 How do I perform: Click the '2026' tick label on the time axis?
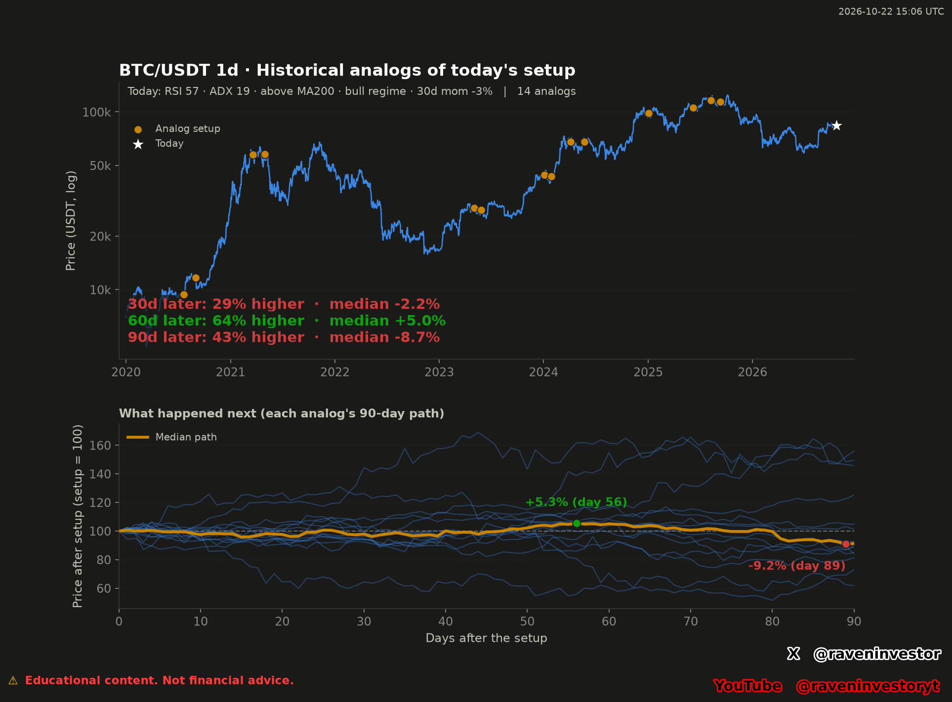[752, 372]
